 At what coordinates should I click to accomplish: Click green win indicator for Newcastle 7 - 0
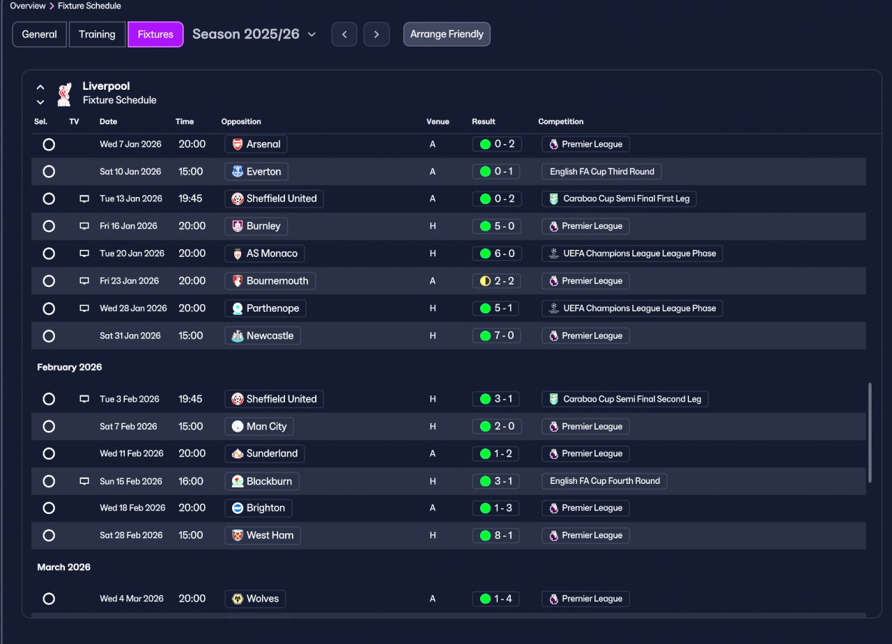point(485,336)
